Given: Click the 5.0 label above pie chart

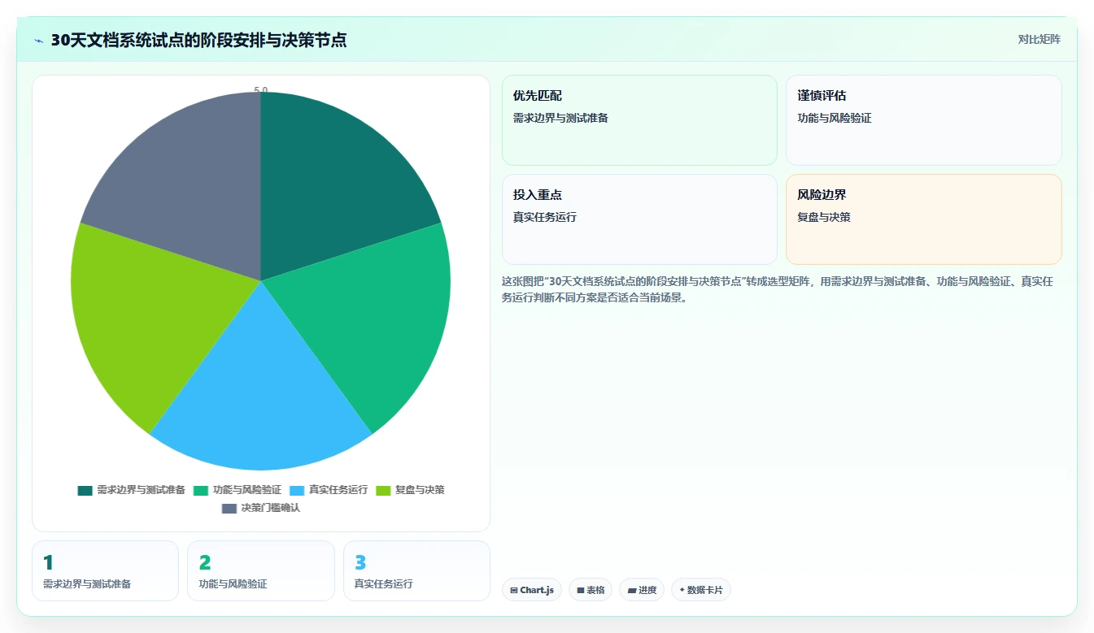Looking at the screenshot, I should [261, 90].
